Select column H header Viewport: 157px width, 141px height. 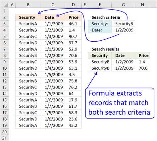coord(142,5)
